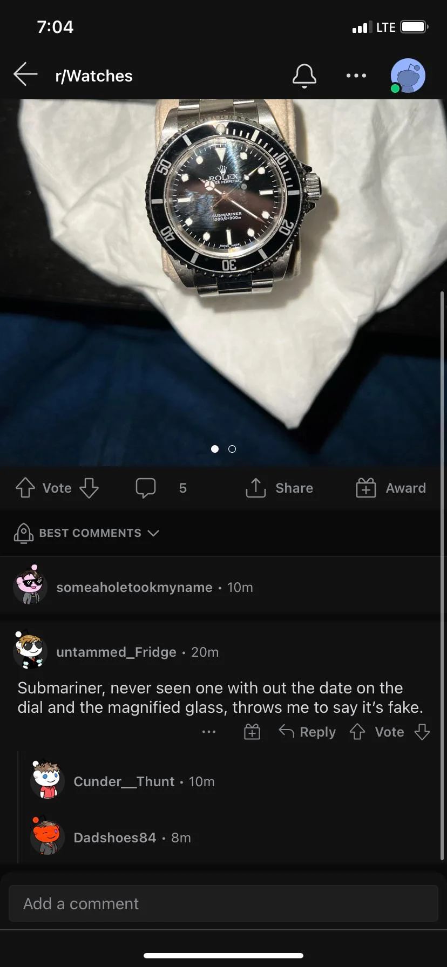
Task: Share this post
Action: [x=279, y=488]
